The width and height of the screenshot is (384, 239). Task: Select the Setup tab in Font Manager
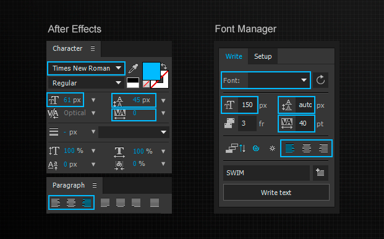(x=263, y=56)
